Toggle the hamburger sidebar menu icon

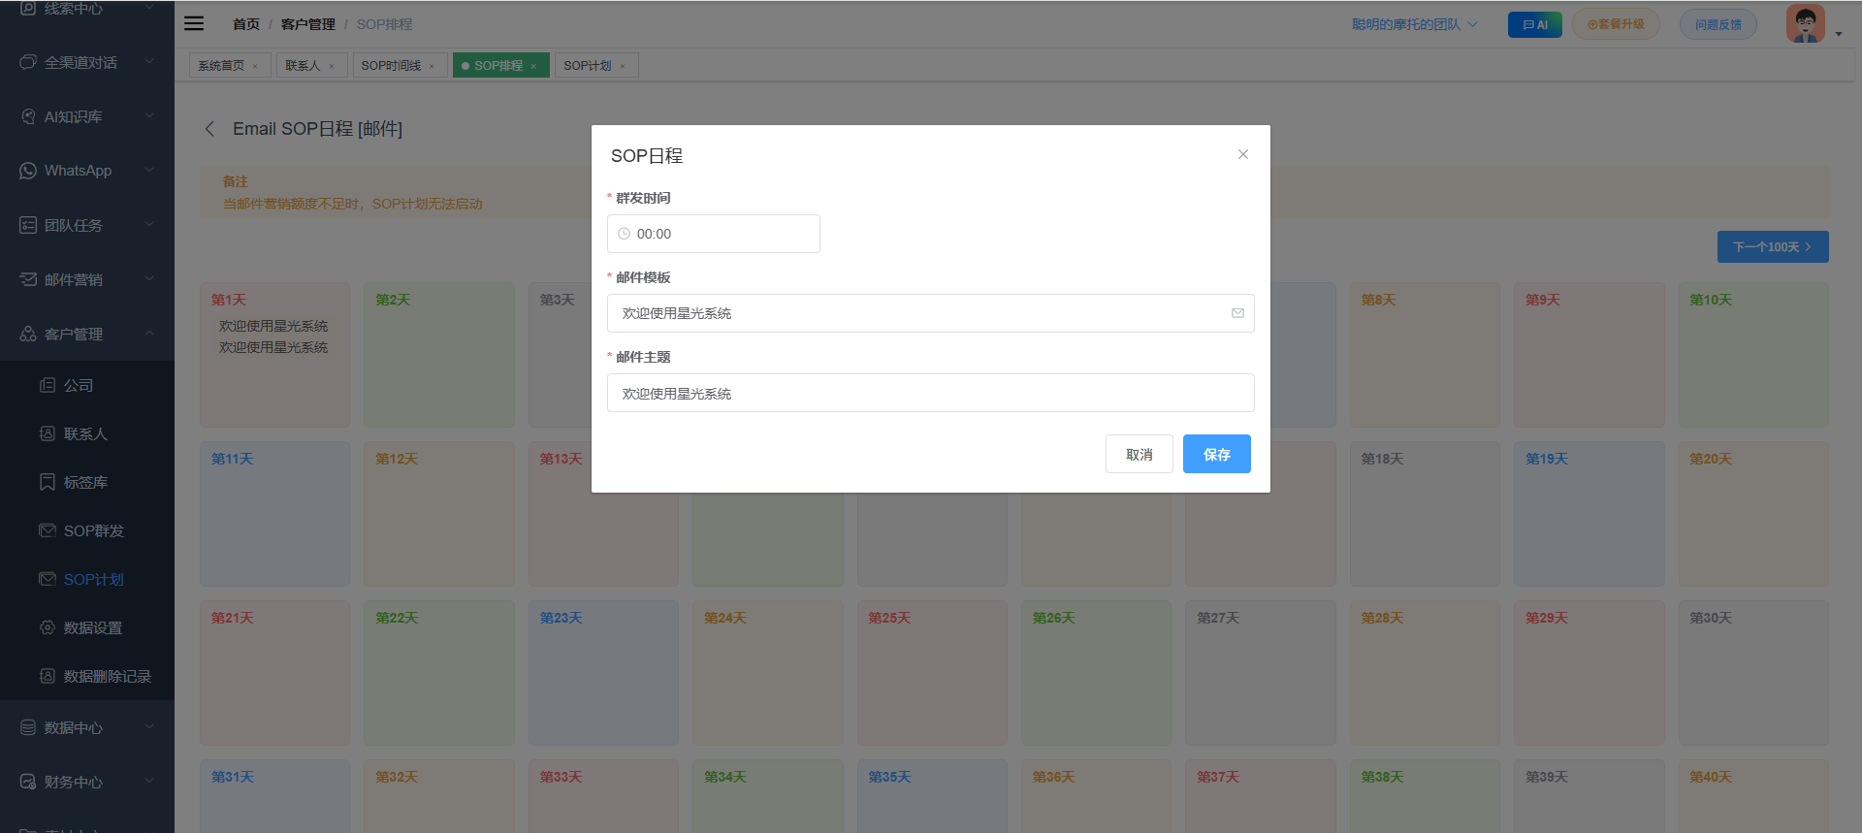pyautogui.click(x=194, y=23)
